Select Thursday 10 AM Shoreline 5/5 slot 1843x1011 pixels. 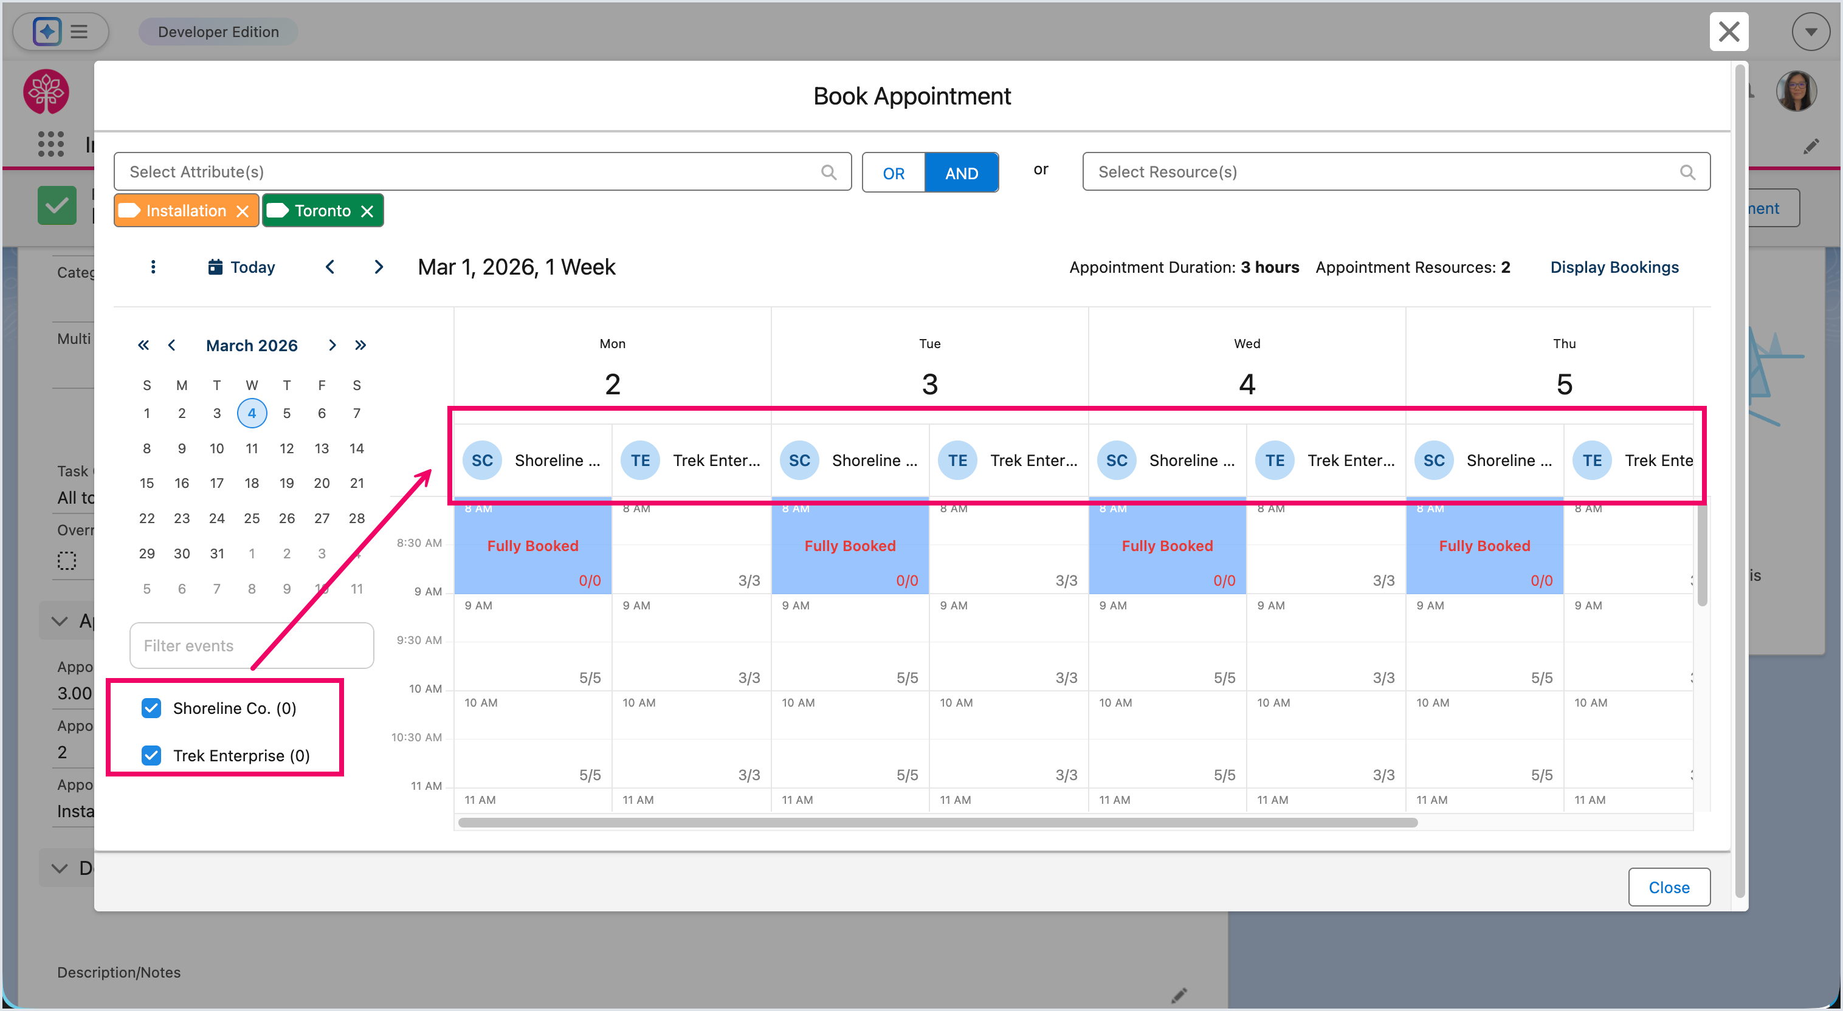[1484, 739]
